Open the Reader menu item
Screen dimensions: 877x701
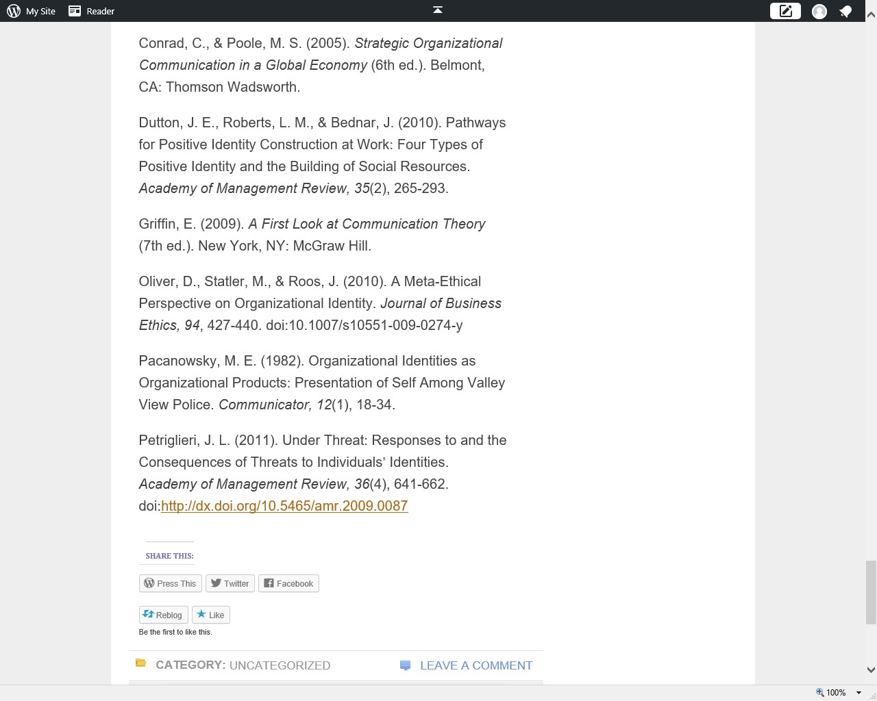tap(100, 11)
